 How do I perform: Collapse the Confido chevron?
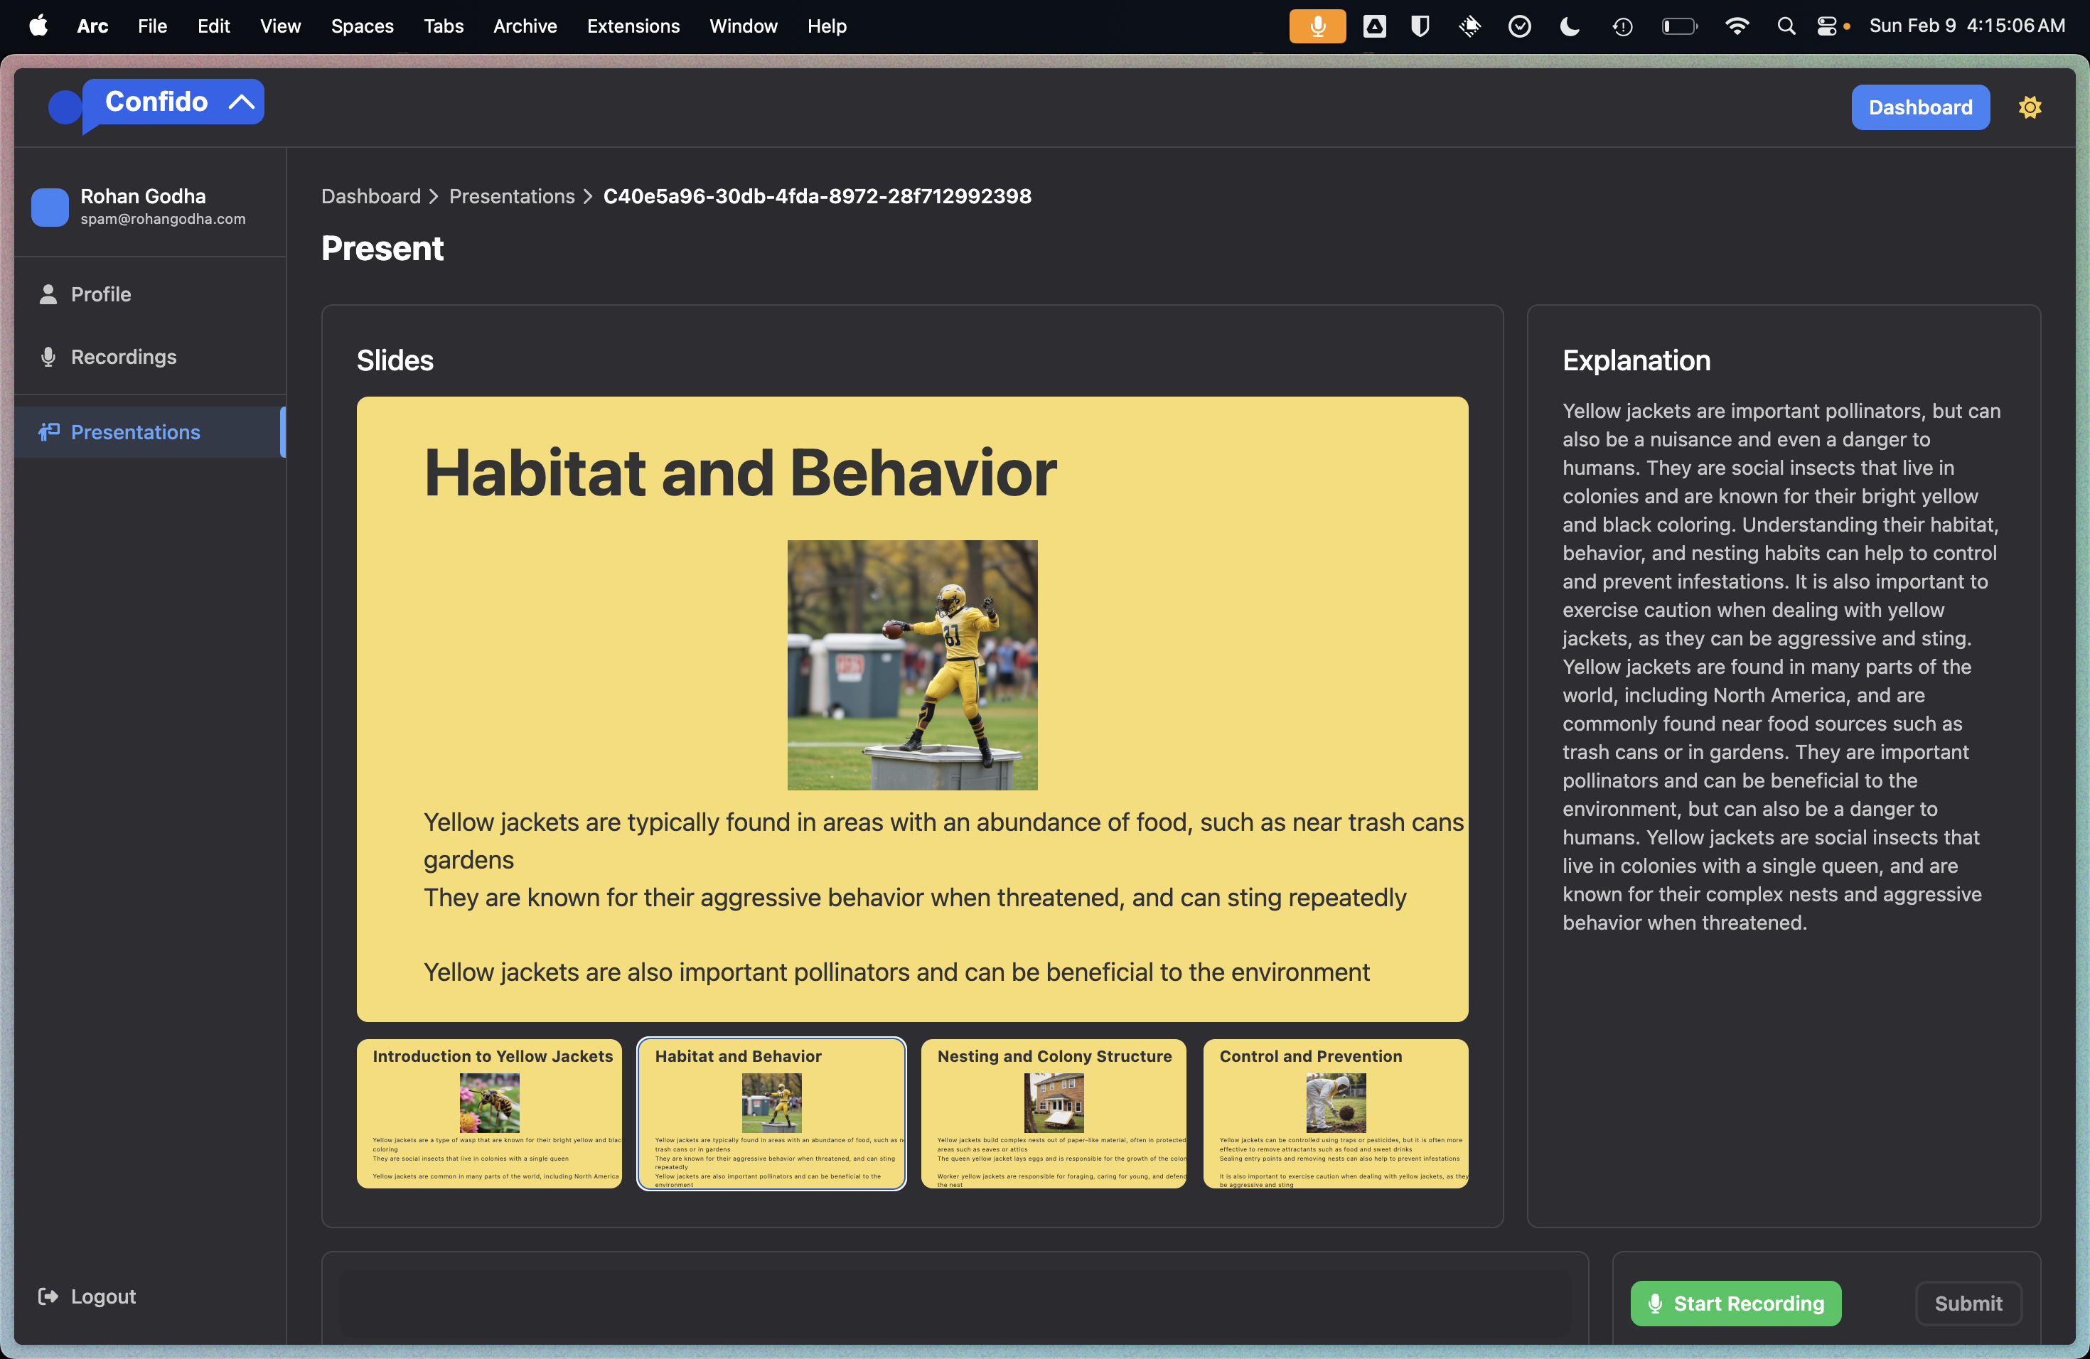[x=242, y=102]
